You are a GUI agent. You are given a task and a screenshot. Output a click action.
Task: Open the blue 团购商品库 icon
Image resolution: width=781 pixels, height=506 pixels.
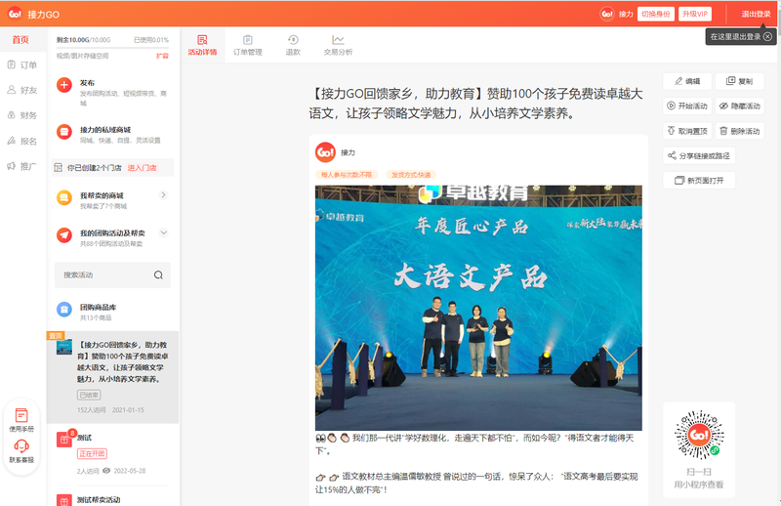point(63,310)
